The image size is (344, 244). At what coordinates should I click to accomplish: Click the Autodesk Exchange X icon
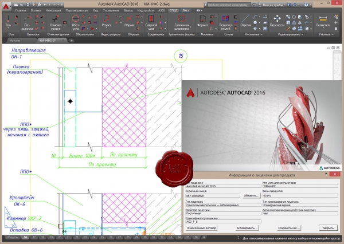(x=290, y=5)
